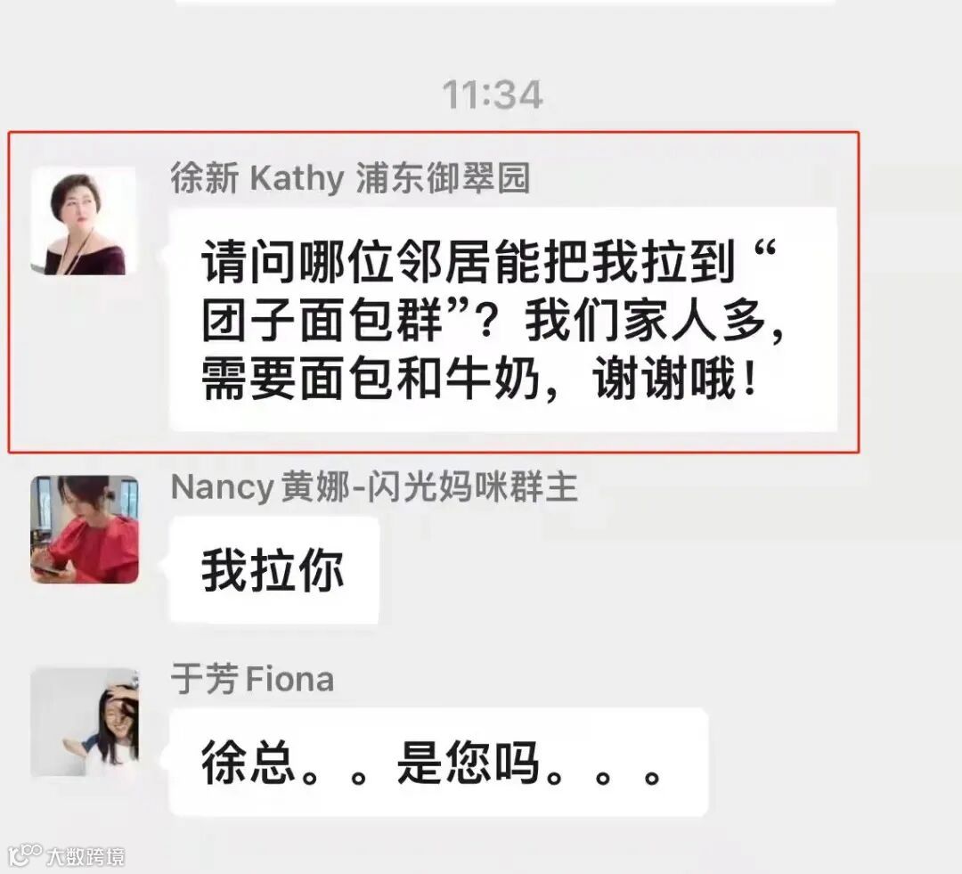
Task: Click the words 我们家人多 in the message
Action: 646,321
